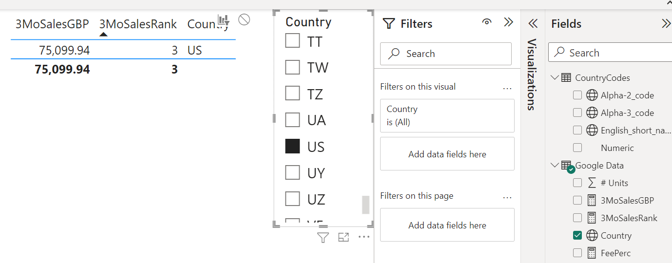672x263 pixels.
Task: Collapse the Google Data table node
Action: (555, 165)
